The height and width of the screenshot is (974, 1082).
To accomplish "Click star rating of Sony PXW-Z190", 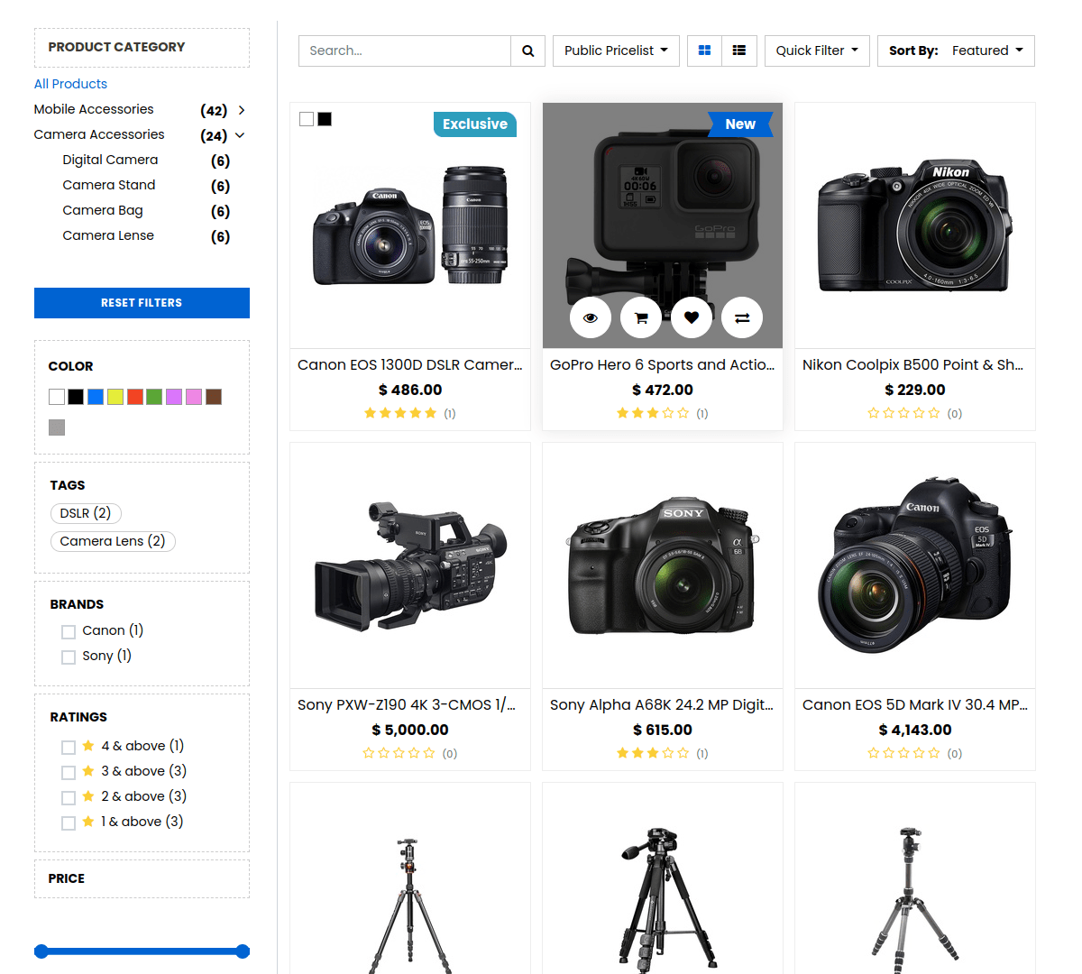I will (x=400, y=753).
